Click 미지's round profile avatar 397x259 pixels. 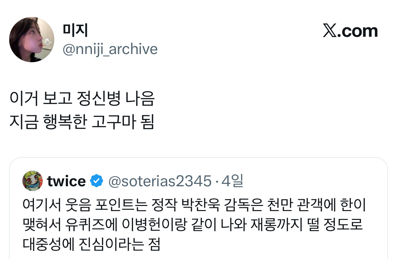click(32, 39)
